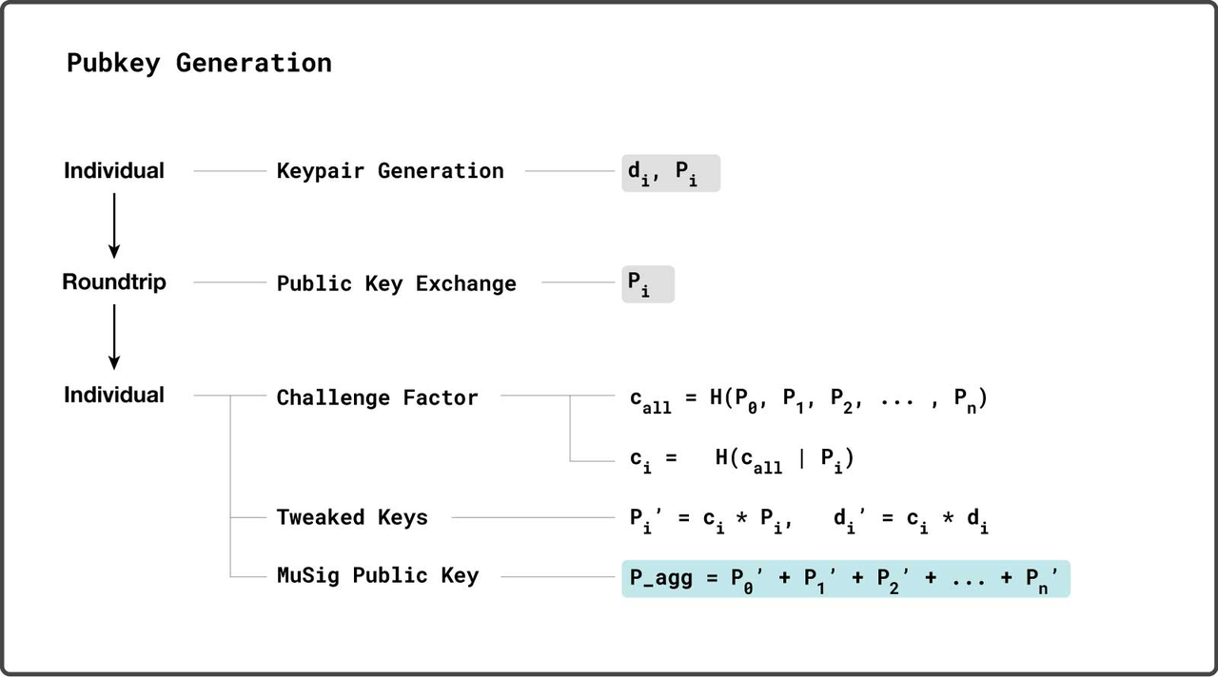
Task: Click the gray P_i box next to Public Key Exchange
Action: click(648, 284)
